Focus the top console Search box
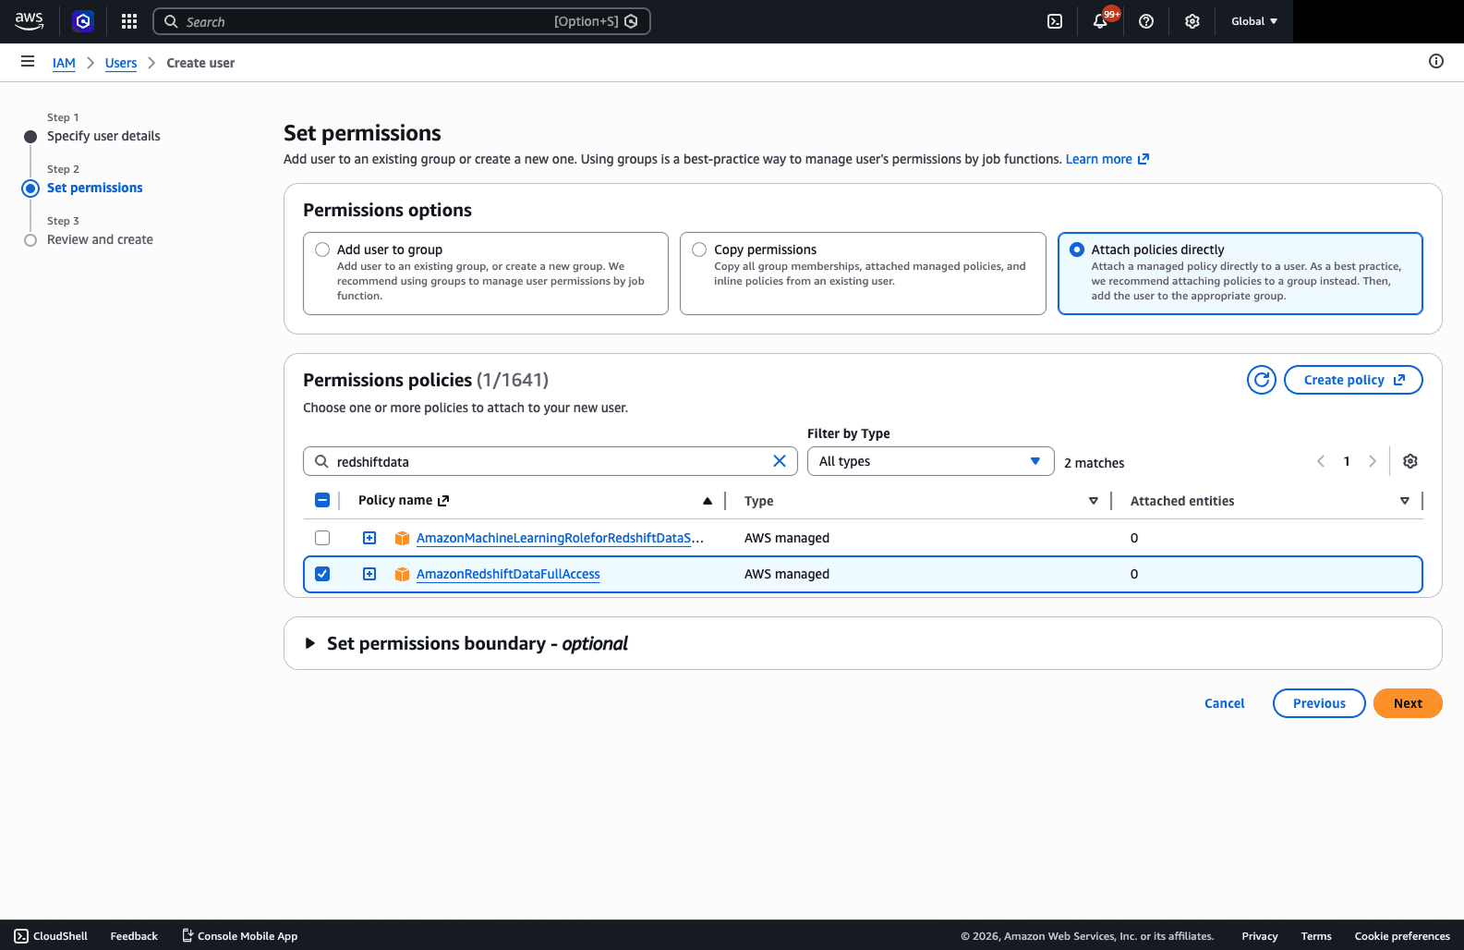1464x950 pixels. tap(401, 21)
